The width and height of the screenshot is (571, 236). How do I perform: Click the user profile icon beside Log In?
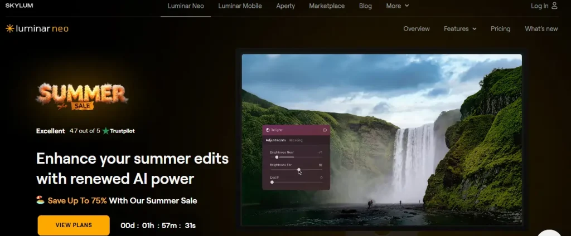(554, 6)
